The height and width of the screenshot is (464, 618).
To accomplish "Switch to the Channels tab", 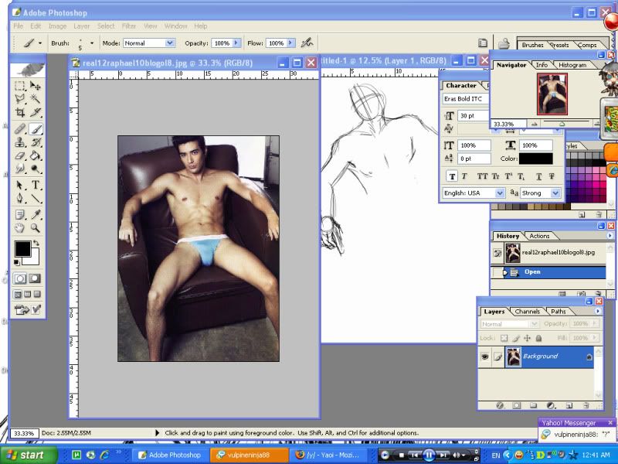I will point(528,312).
